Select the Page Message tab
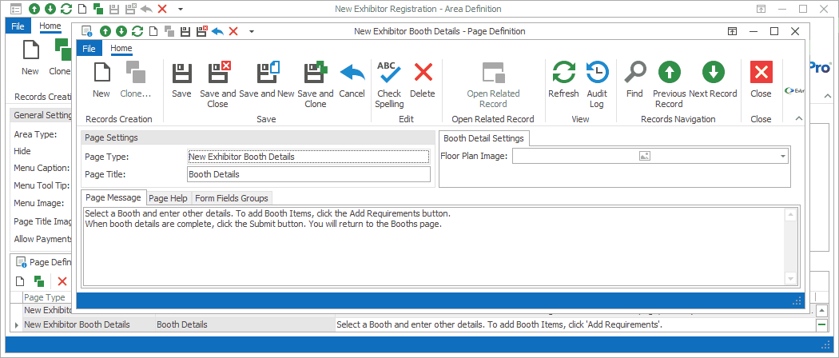The width and height of the screenshot is (839, 358). [113, 197]
